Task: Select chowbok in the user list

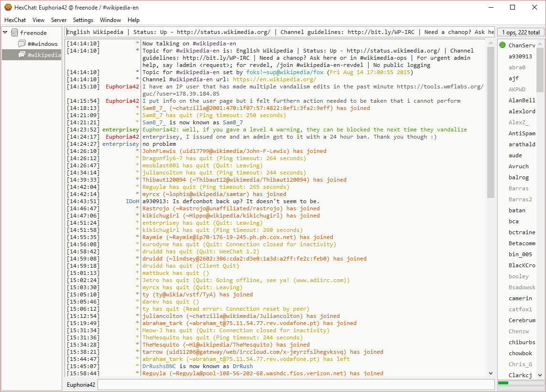Action: point(520,353)
